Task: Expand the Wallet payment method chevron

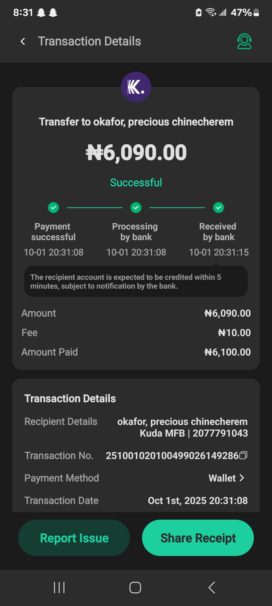Action: click(x=242, y=478)
